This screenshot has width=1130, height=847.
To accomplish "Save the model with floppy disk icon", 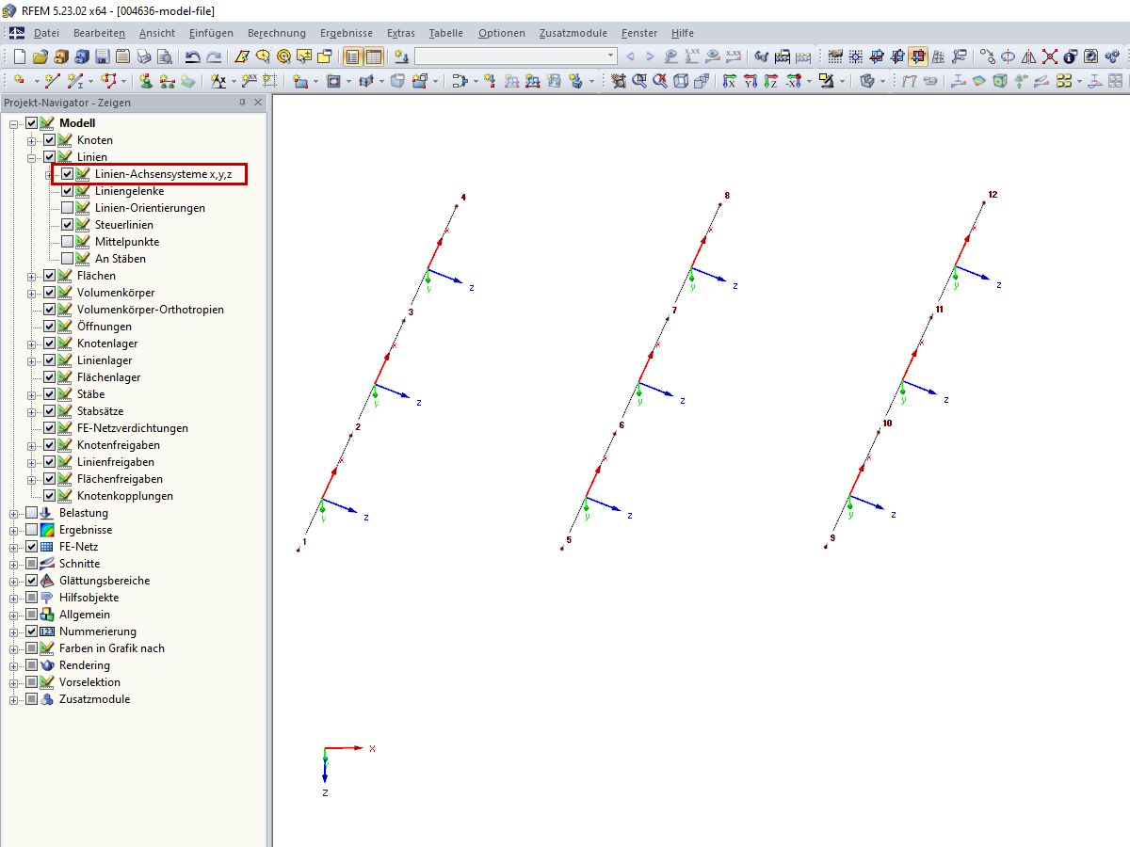I will pyautogui.click(x=102, y=56).
